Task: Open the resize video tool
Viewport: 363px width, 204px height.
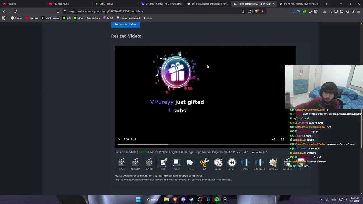Action: tap(177, 164)
